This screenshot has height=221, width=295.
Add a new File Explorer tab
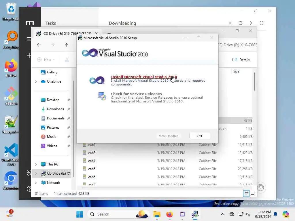109,33
